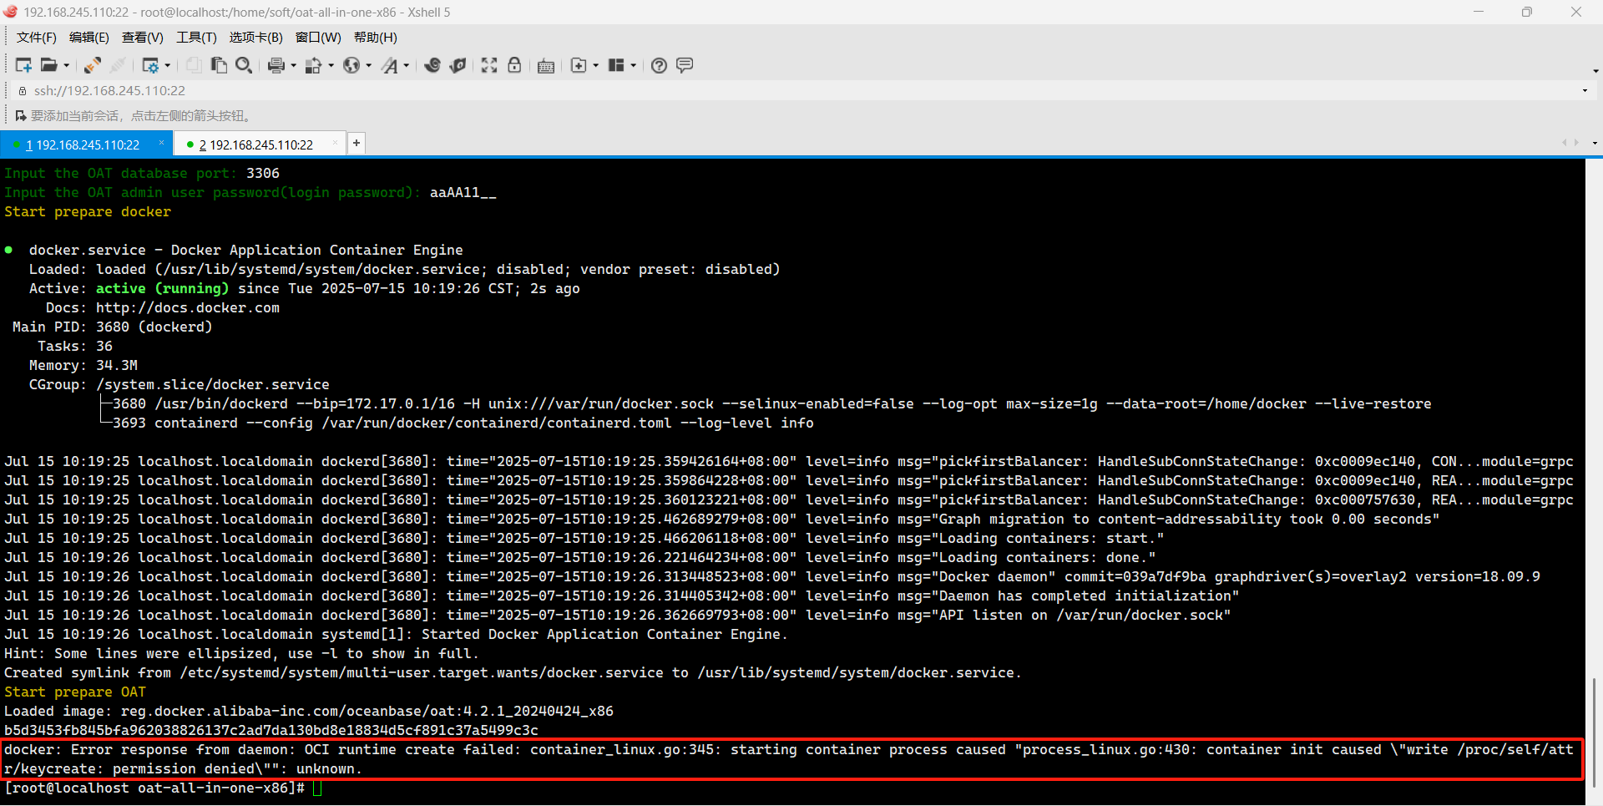Screen dimensions: 1603x806
Task: Click the 'Loaded image:' line text
Action: coord(309,711)
